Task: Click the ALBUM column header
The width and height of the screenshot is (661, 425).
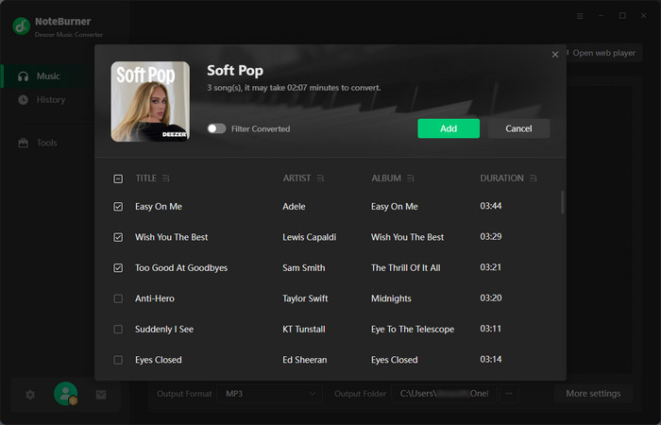Action: [386, 178]
